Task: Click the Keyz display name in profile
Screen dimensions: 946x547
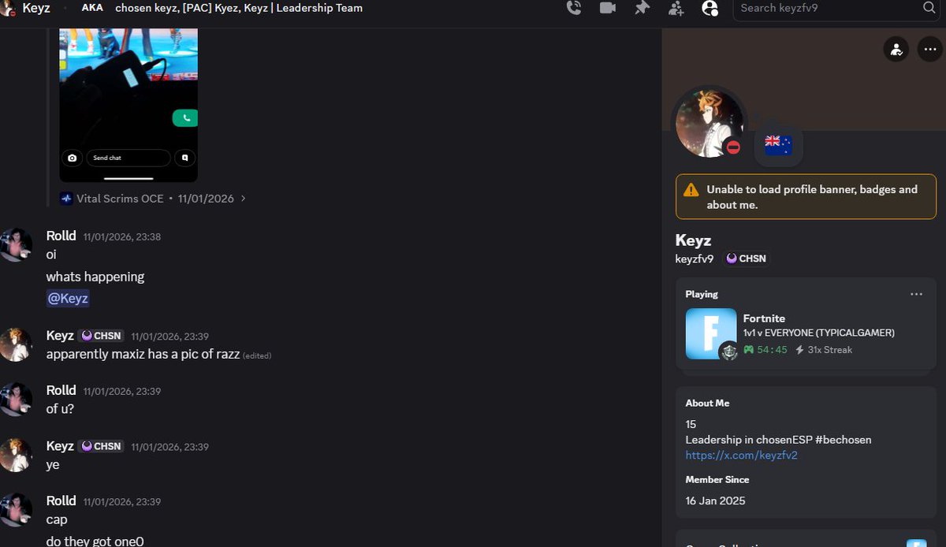Action: click(x=694, y=240)
